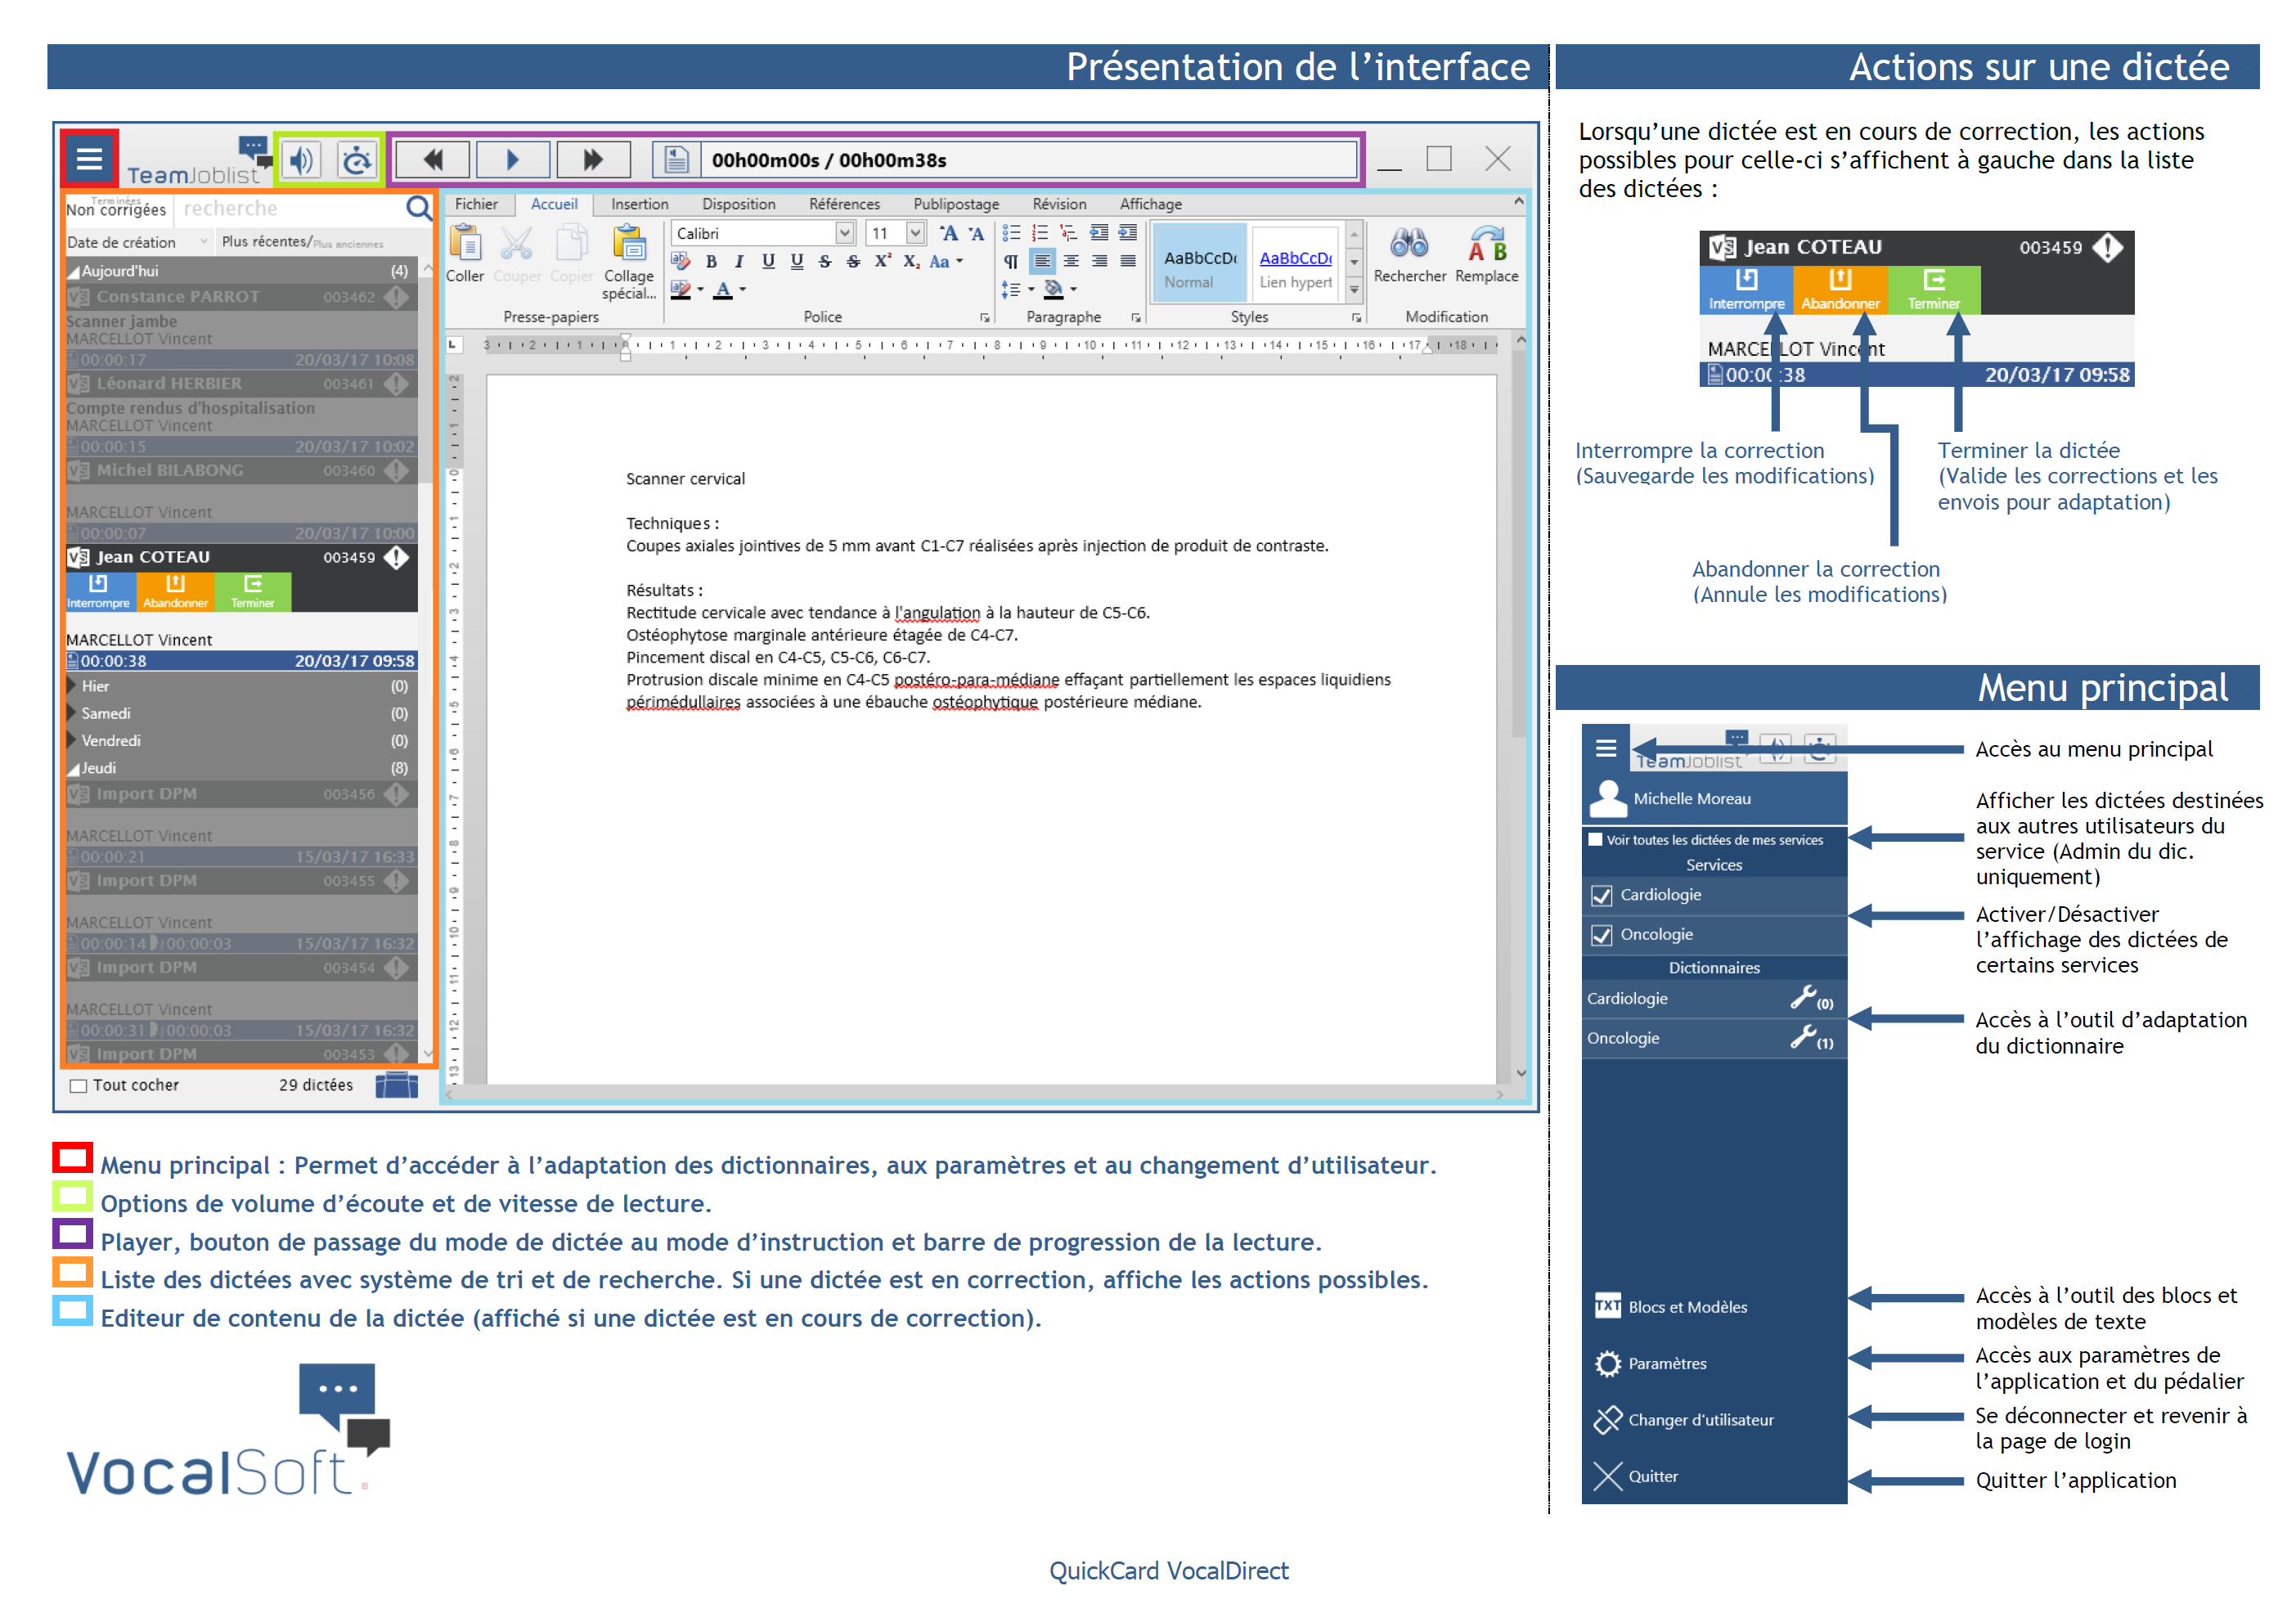Center align the paragraph
Viewport: 2296px width, 1622px height.
[1071, 262]
